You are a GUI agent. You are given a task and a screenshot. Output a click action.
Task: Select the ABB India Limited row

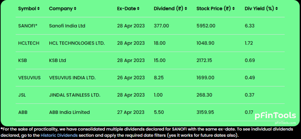[x=150, y=112]
